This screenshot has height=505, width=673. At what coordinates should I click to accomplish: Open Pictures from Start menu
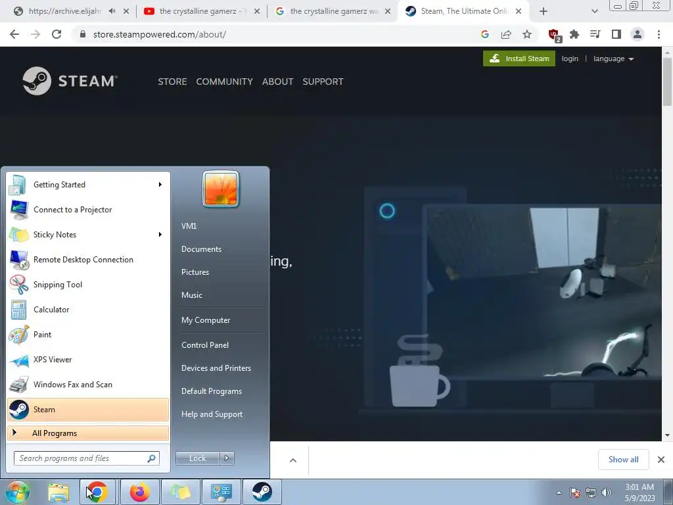click(x=195, y=272)
